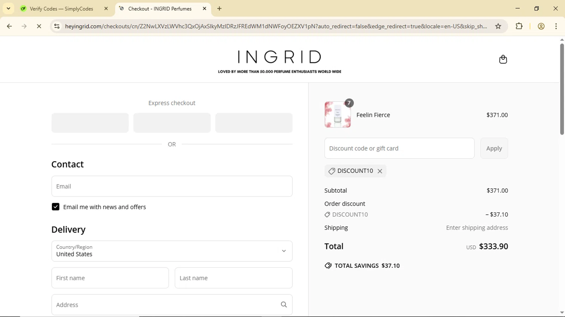Image resolution: width=565 pixels, height=317 pixels.
Task: Open the shopping bag cart icon
Action: (x=503, y=59)
